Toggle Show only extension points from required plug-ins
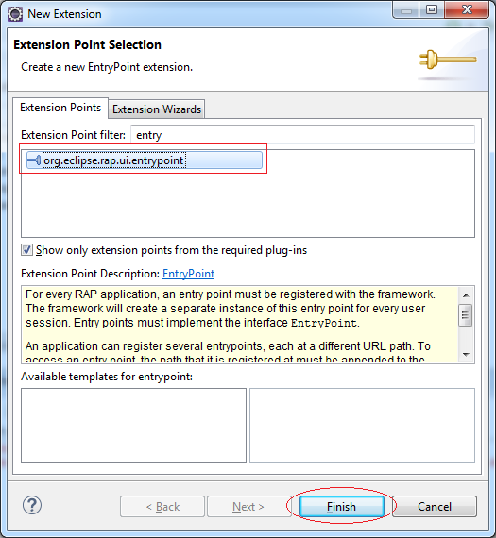 (x=27, y=250)
